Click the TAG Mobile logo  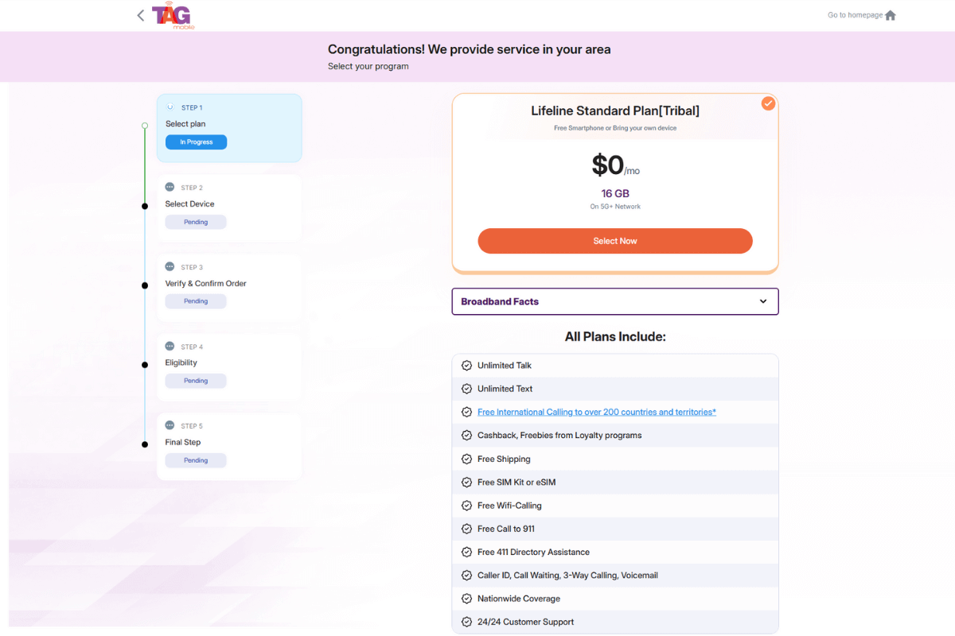click(173, 15)
